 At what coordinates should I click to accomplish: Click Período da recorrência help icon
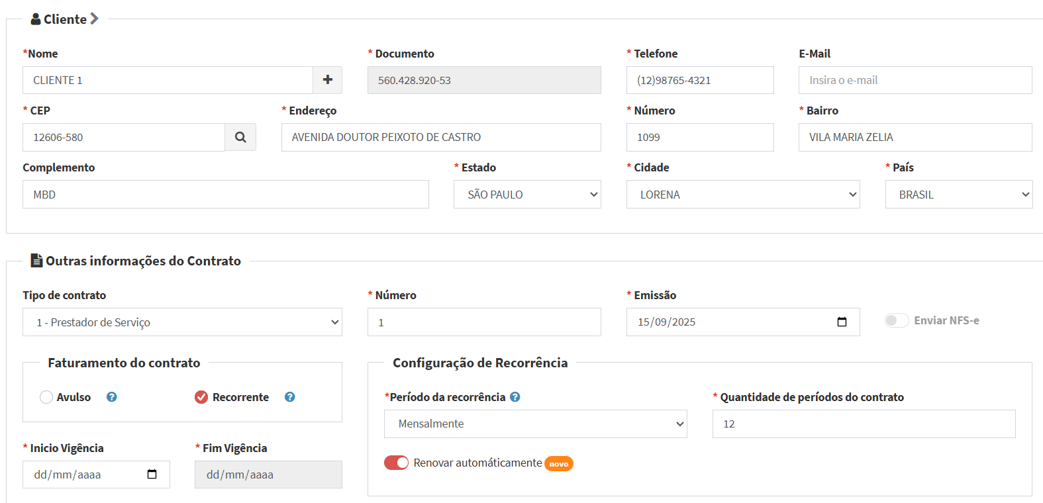coord(515,397)
